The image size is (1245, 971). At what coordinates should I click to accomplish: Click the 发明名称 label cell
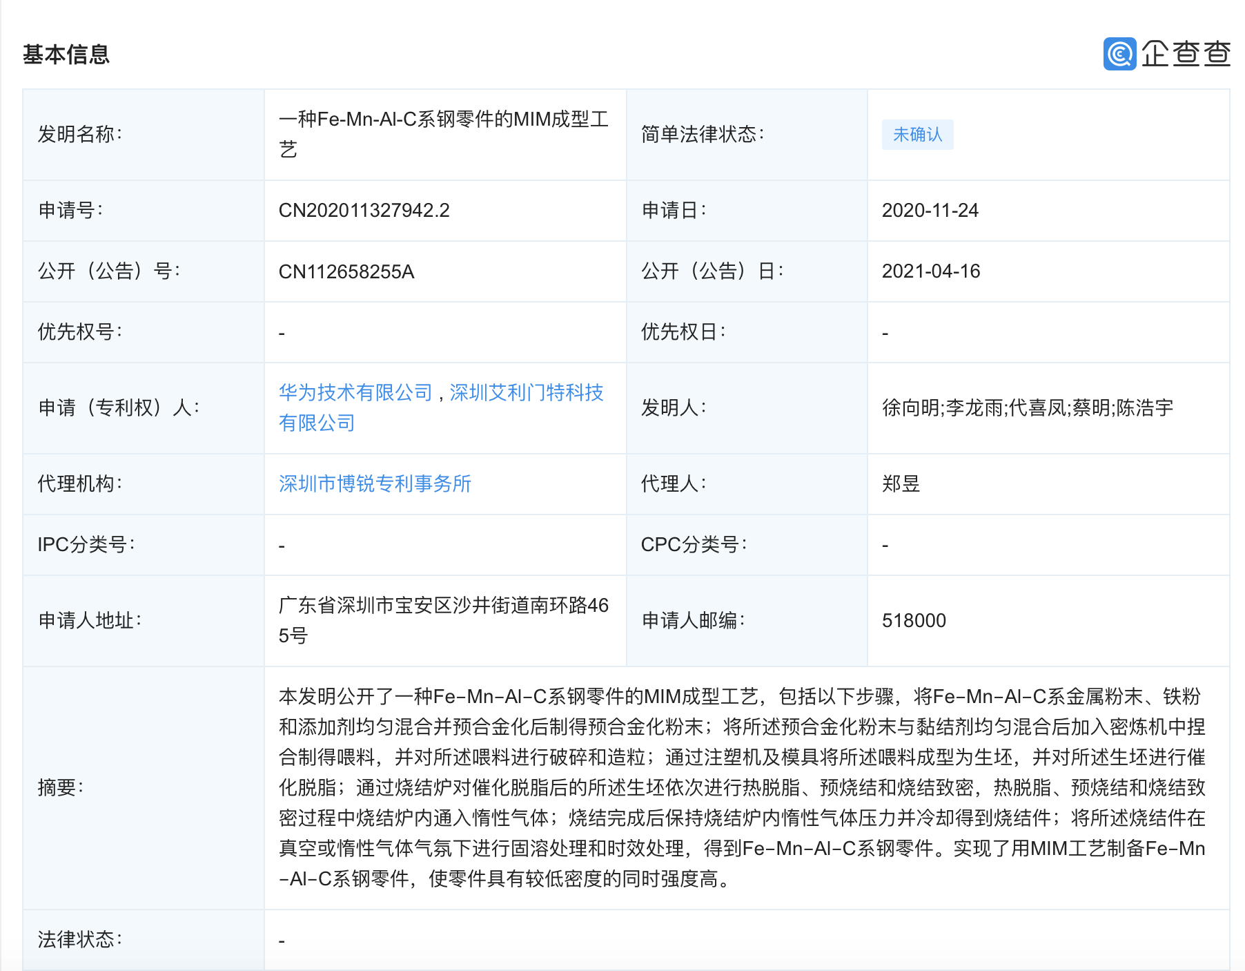[x=144, y=135]
